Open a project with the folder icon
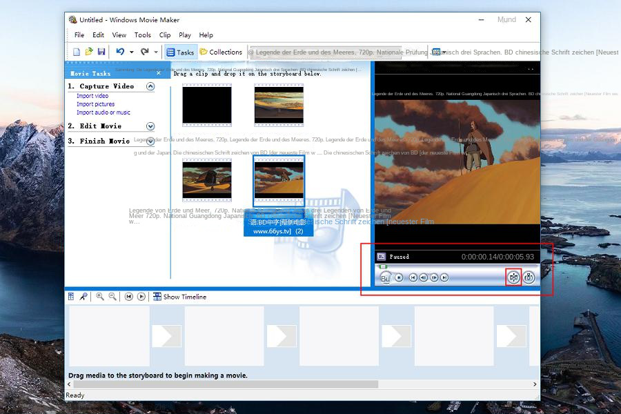Image resolution: width=621 pixels, height=414 pixels. tap(89, 52)
